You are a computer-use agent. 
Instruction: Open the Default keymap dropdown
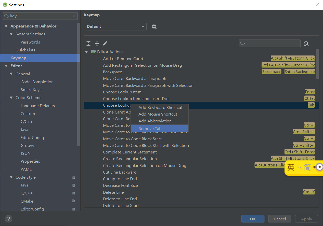115,26
